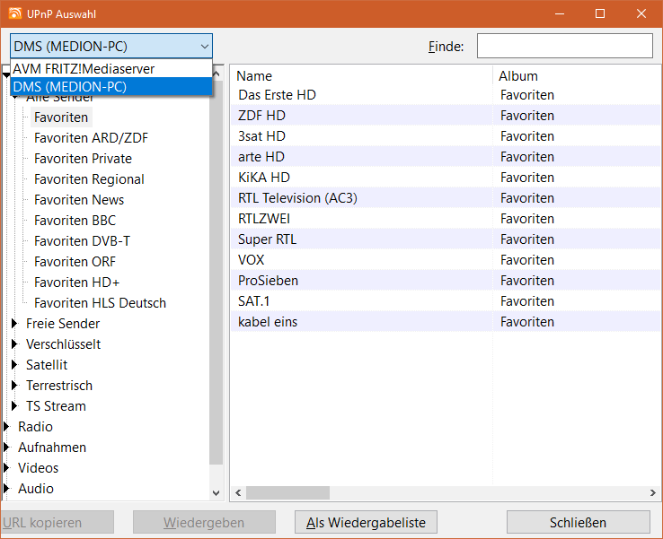The width and height of the screenshot is (663, 539).
Task: Pick ProSieben from the channel list
Action: pos(268,281)
